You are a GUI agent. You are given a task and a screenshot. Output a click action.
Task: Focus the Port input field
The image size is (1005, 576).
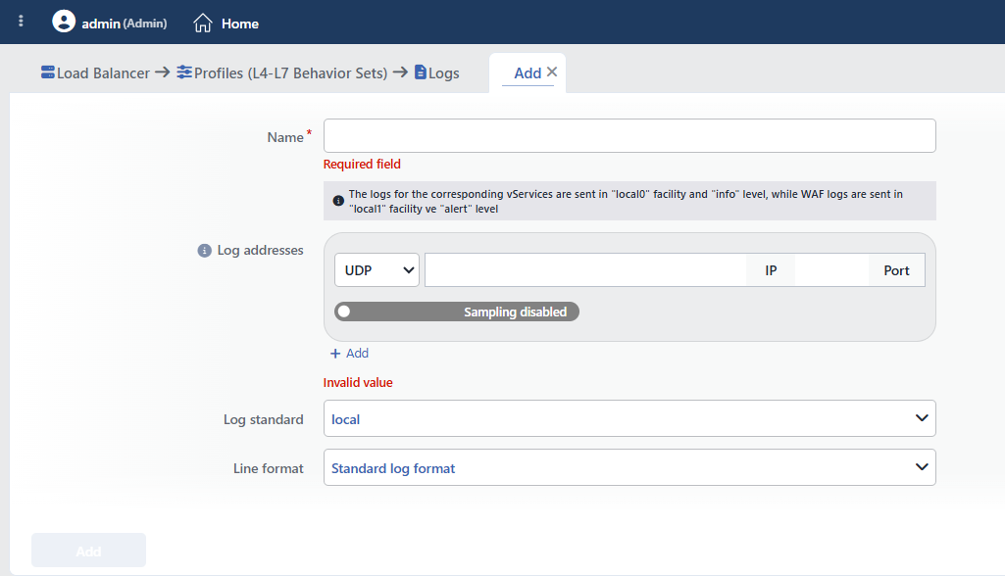tap(832, 269)
